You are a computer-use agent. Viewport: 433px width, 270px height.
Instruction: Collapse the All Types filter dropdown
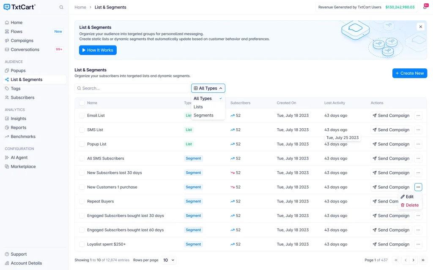pos(208,88)
